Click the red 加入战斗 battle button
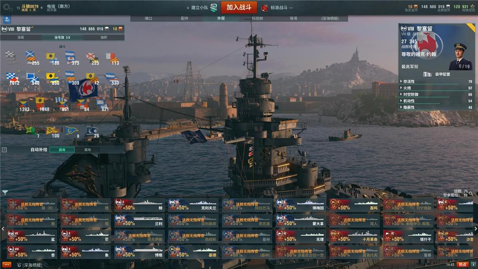This screenshot has height=269, width=478. click(x=239, y=7)
